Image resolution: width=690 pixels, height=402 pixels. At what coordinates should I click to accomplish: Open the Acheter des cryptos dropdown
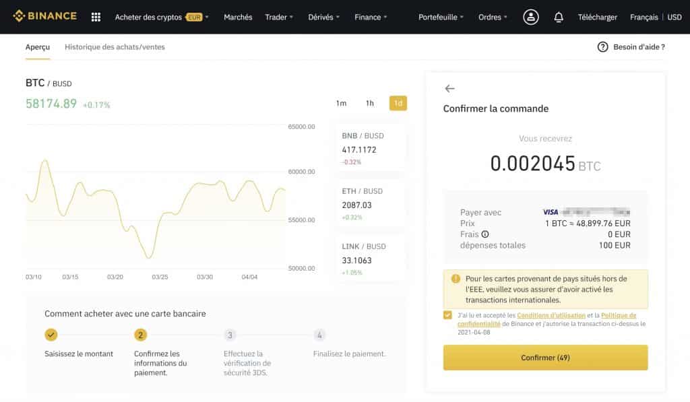(x=150, y=18)
